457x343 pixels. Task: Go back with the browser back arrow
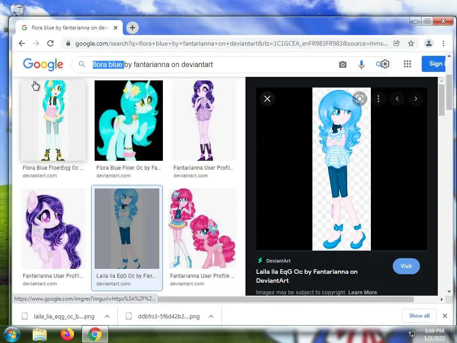pos(22,43)
